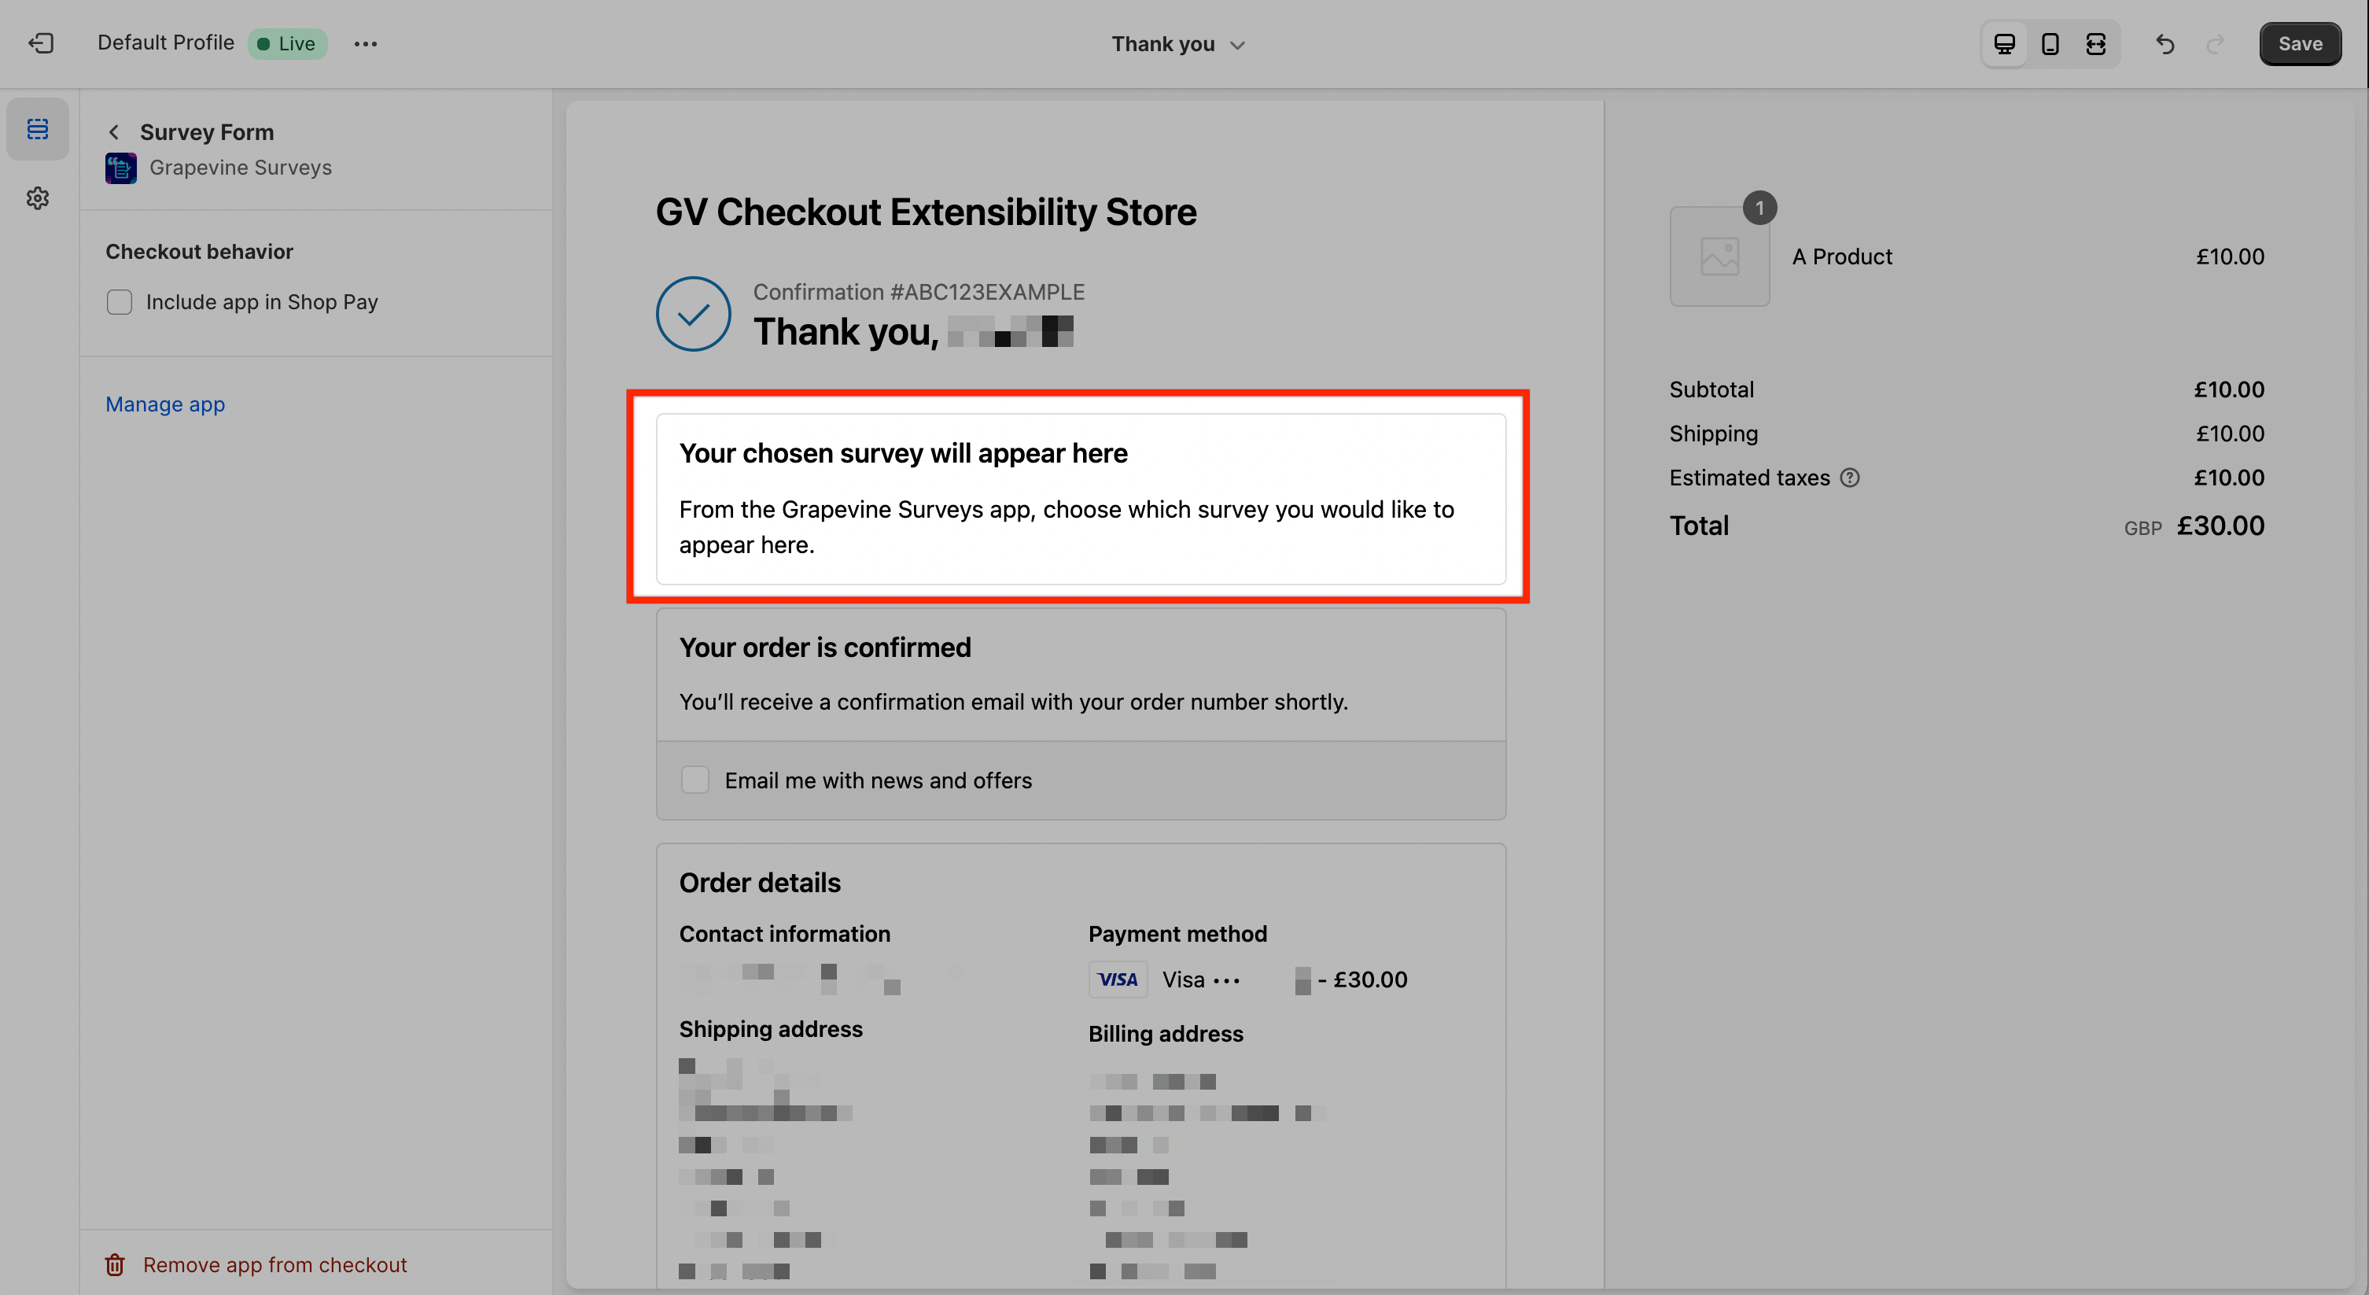Image resolution: width=2369 pixels, height=1295 pixels.
Task: Click the exit editor icon
Action: coord(40,43)
